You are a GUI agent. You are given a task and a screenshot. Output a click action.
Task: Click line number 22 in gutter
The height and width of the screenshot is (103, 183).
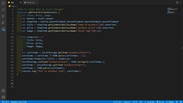(12, 74)
